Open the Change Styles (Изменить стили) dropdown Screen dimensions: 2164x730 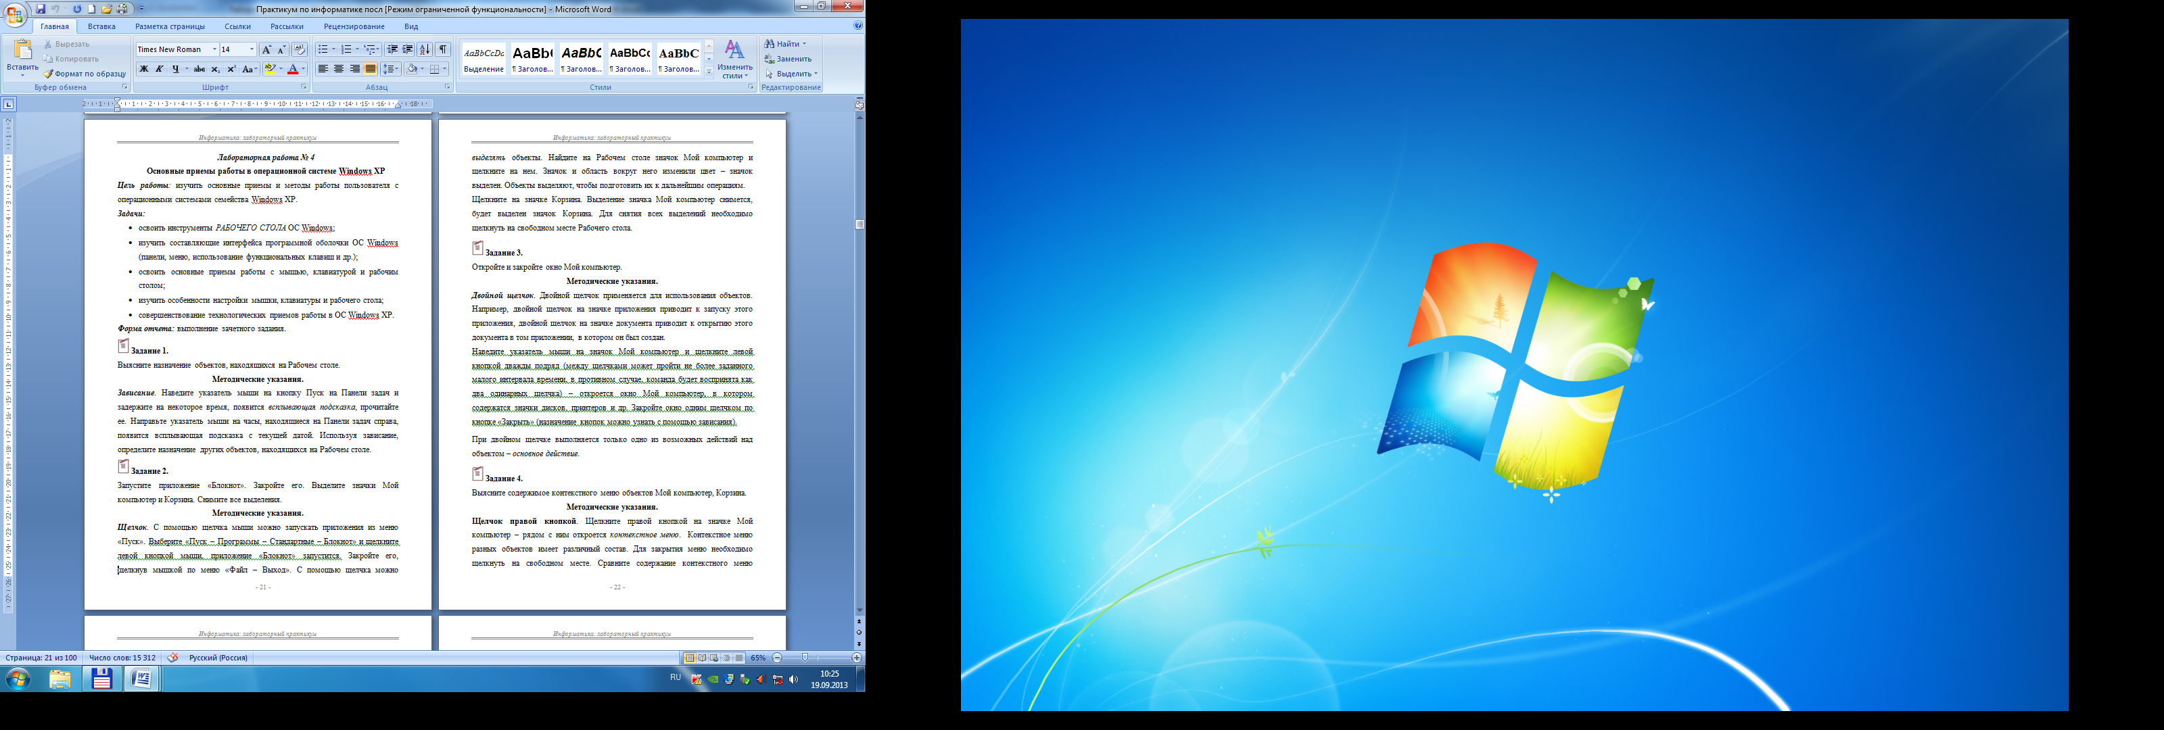[735, 59]
